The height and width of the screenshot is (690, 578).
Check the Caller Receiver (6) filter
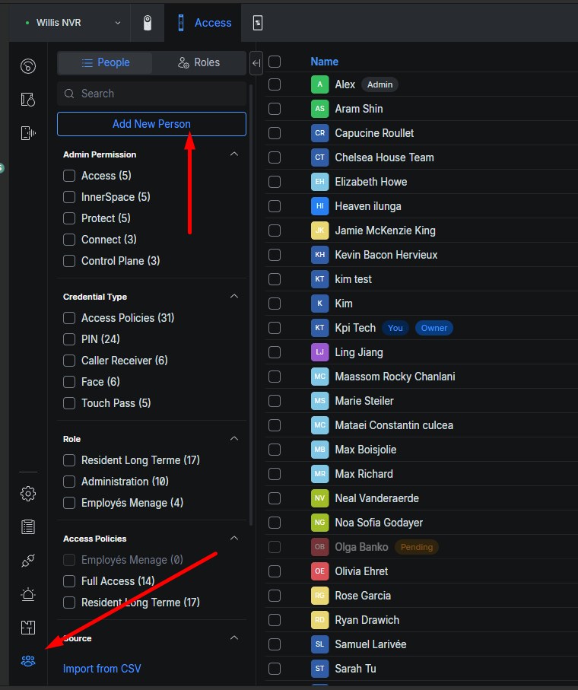pyautogui.click(x=69, y=361)
